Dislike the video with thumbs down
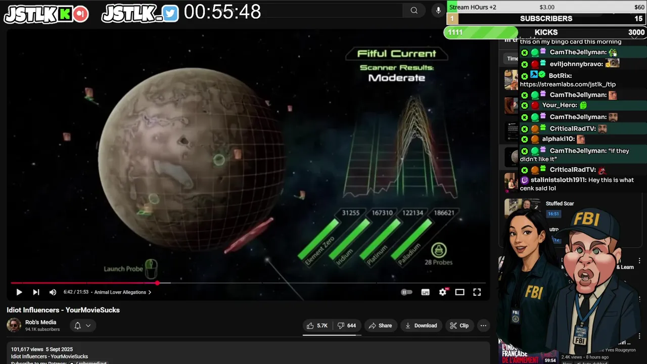647x364 pixels. (x=347, y=326)
